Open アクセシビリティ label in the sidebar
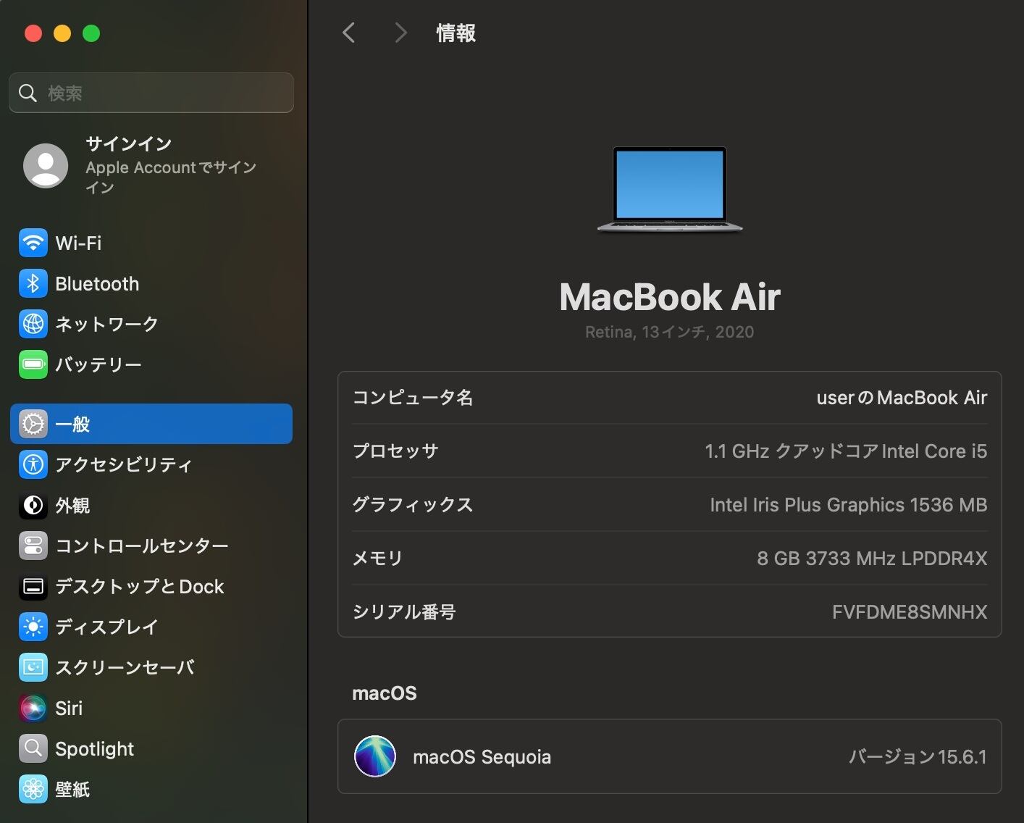The image size is (1024, 823). coord(124,464)
